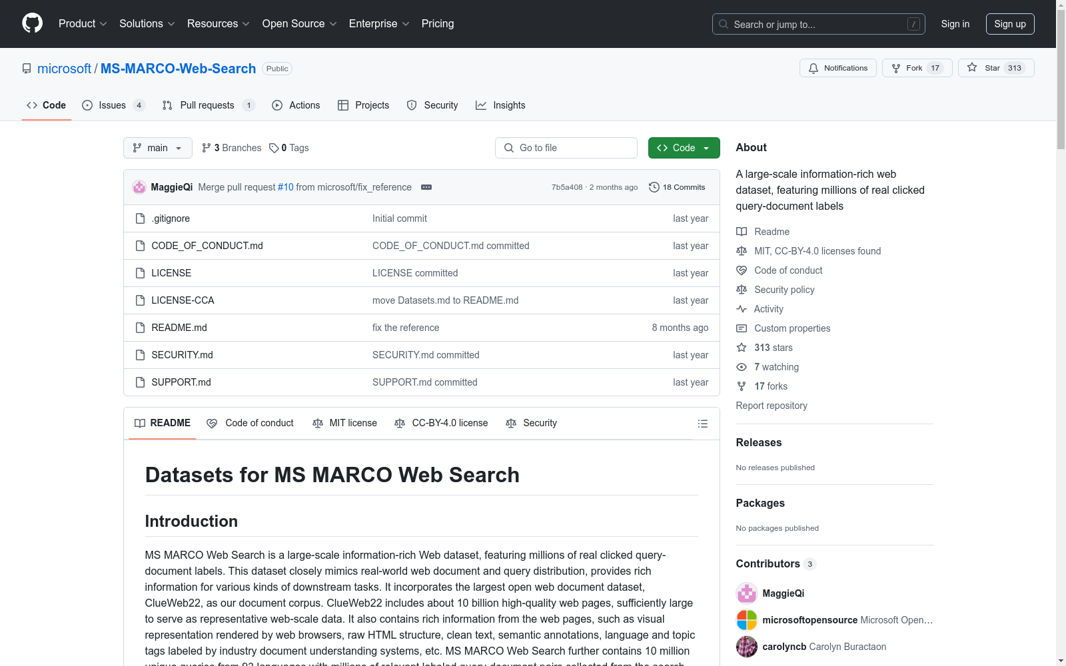
Task: Open pull request #10 link
Action: (286, 187)
